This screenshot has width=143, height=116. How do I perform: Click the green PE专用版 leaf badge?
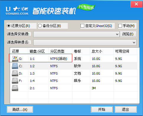point(86,7)
